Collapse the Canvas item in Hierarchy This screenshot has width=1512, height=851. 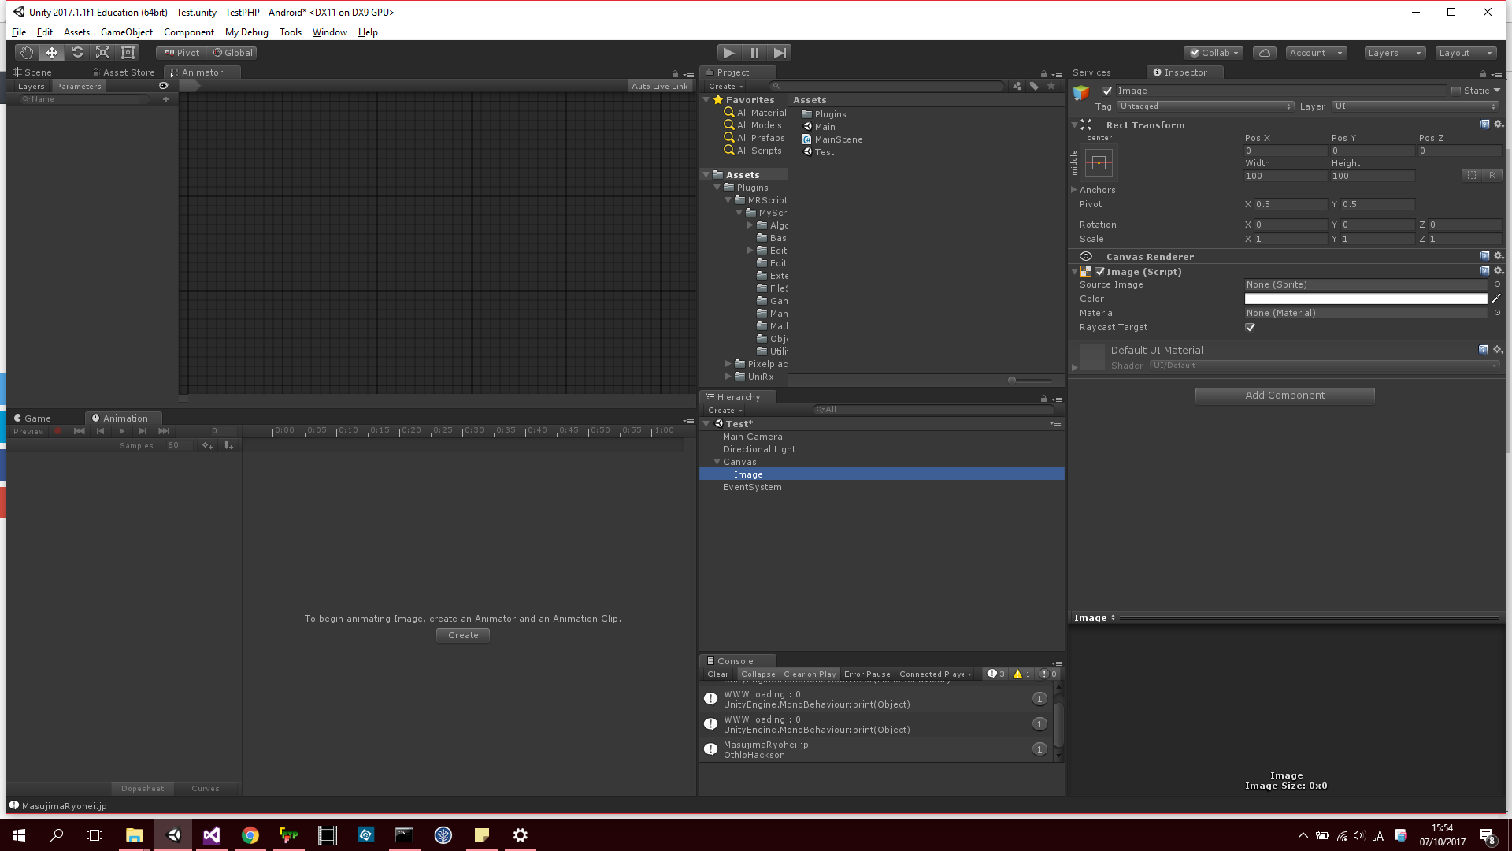[x=717, y=462]
